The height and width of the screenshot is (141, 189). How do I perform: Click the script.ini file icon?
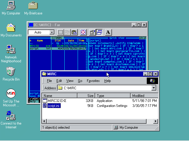tap(45, 106)
